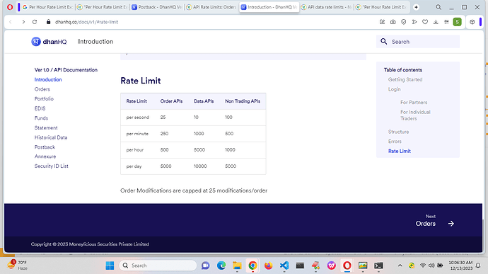Open Visual Studio Code from the taskbar

(284, 266)
